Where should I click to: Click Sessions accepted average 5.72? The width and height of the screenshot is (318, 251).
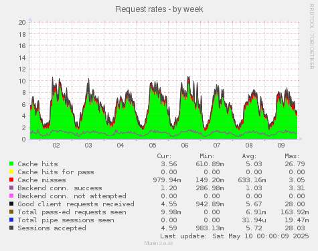click(x=254, y=228)
